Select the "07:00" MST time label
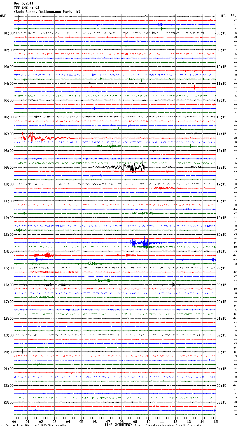Image resolution: width=238 pixels, height=429 pixels. (x=9, y=134)
